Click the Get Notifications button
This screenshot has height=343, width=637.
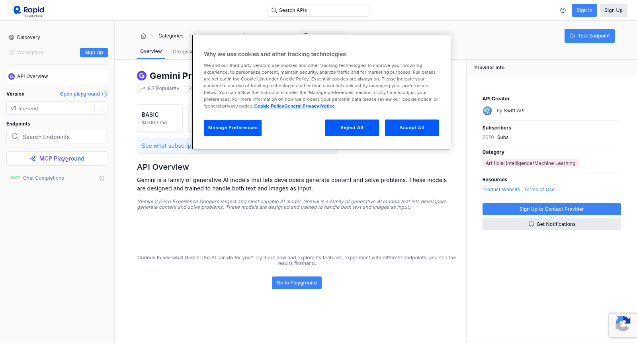[x=551, y=224]
